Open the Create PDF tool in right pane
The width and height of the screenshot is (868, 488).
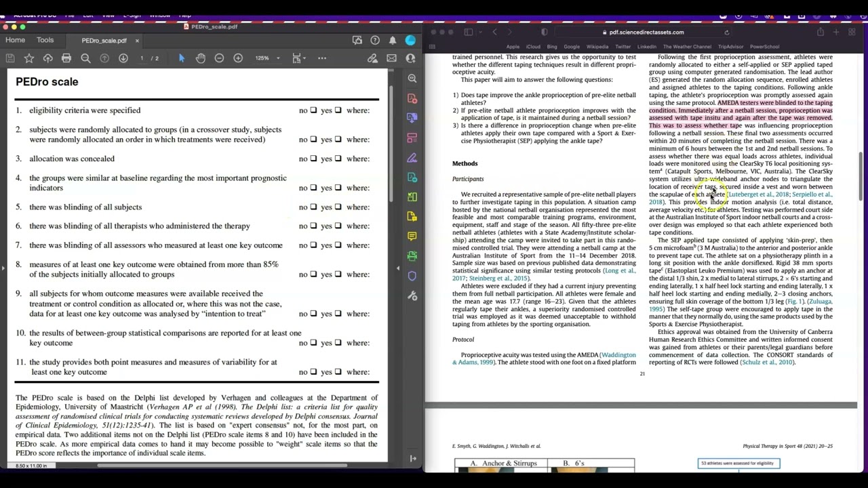[x=412, y=98]
